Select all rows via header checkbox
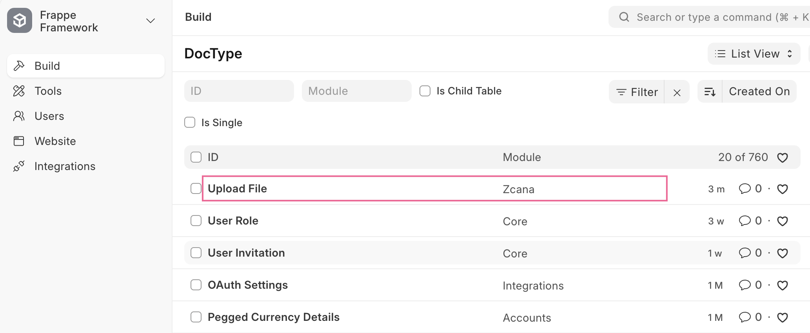This screenshot has height=333, width=810. click(196, 157)
